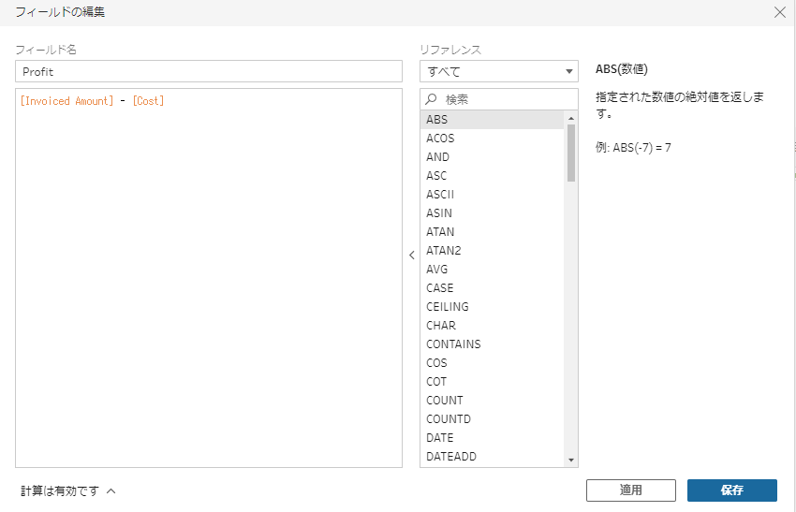Select the CASE function in list
This screenshot has width=796, height=512.
pos(439,288)
